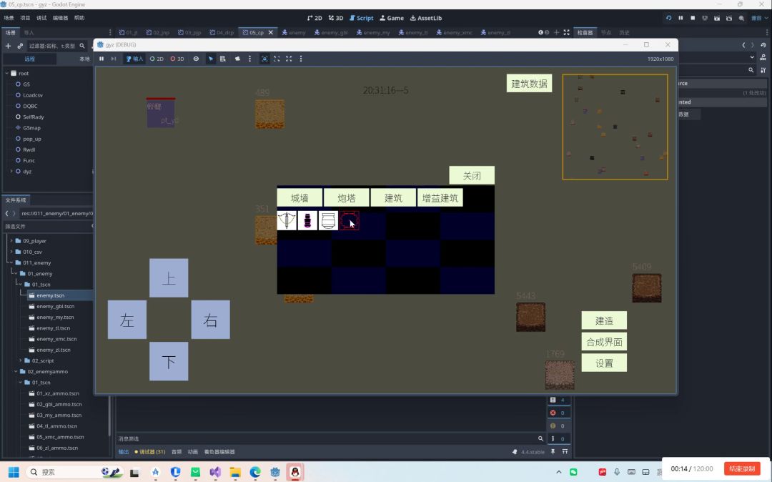
Task: Click the 关闭 button on build panel
Action: click(x=471, y=176)
